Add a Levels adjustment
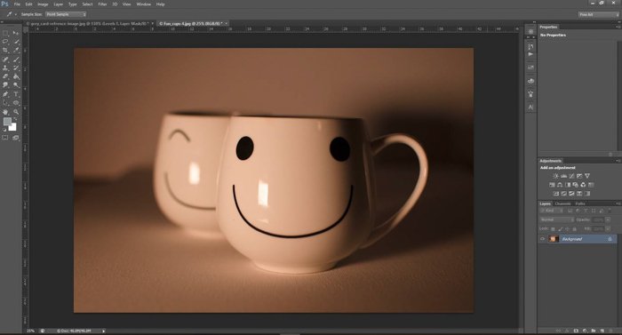The width and height of the screenshot is (622, 335). coord(563,176)
